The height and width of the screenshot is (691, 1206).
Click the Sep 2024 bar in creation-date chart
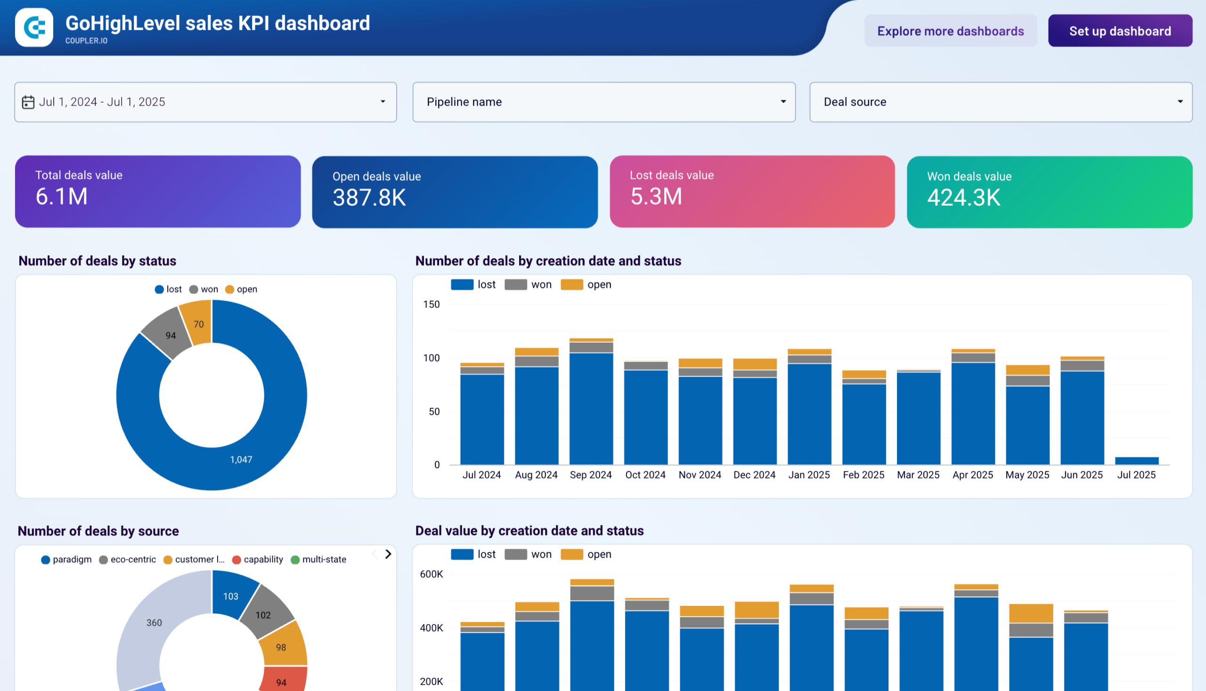590,403
